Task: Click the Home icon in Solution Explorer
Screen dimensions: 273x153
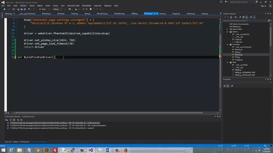Action: tap(231, 17)
